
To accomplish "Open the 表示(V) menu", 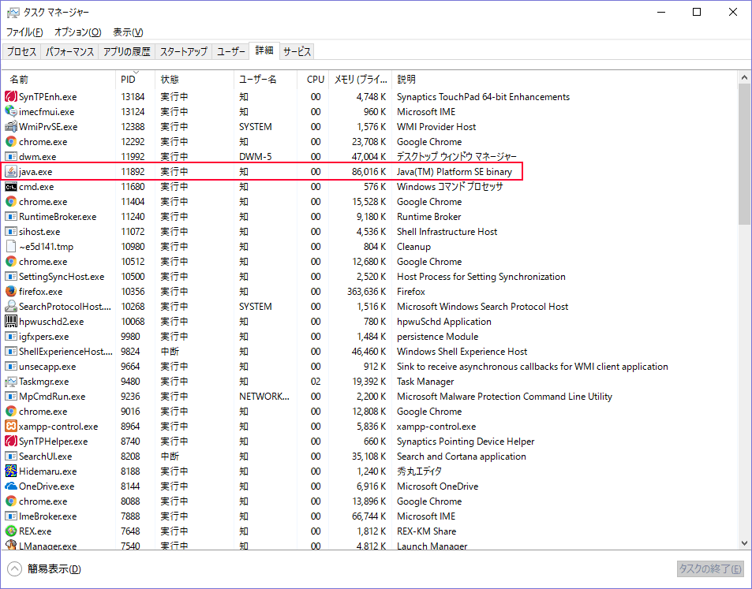I will 128,32.
